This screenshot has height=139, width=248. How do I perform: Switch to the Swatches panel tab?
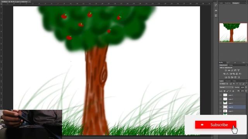(x=227, y=3)
